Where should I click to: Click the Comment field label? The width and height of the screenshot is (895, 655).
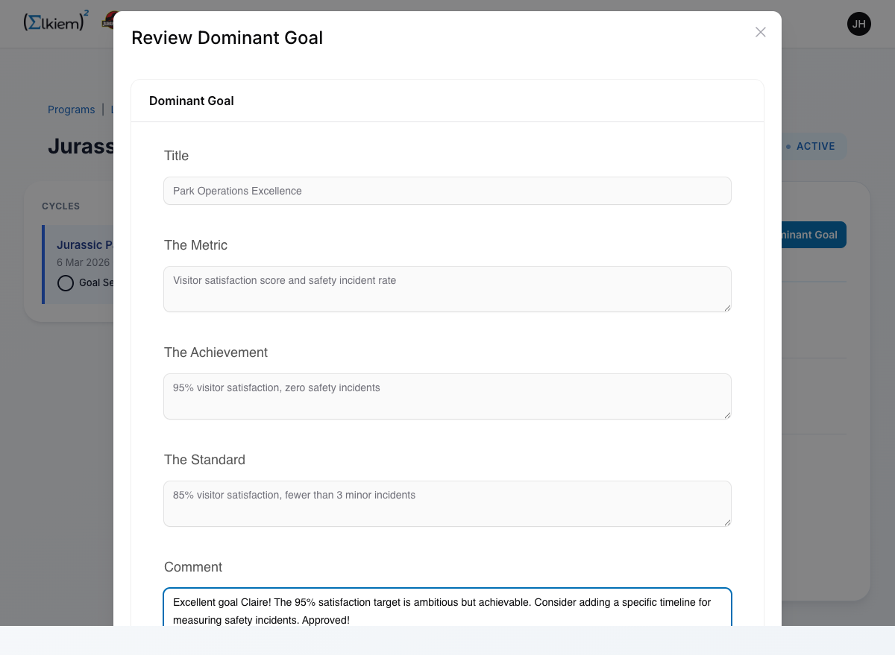click(x=193, y=567)
